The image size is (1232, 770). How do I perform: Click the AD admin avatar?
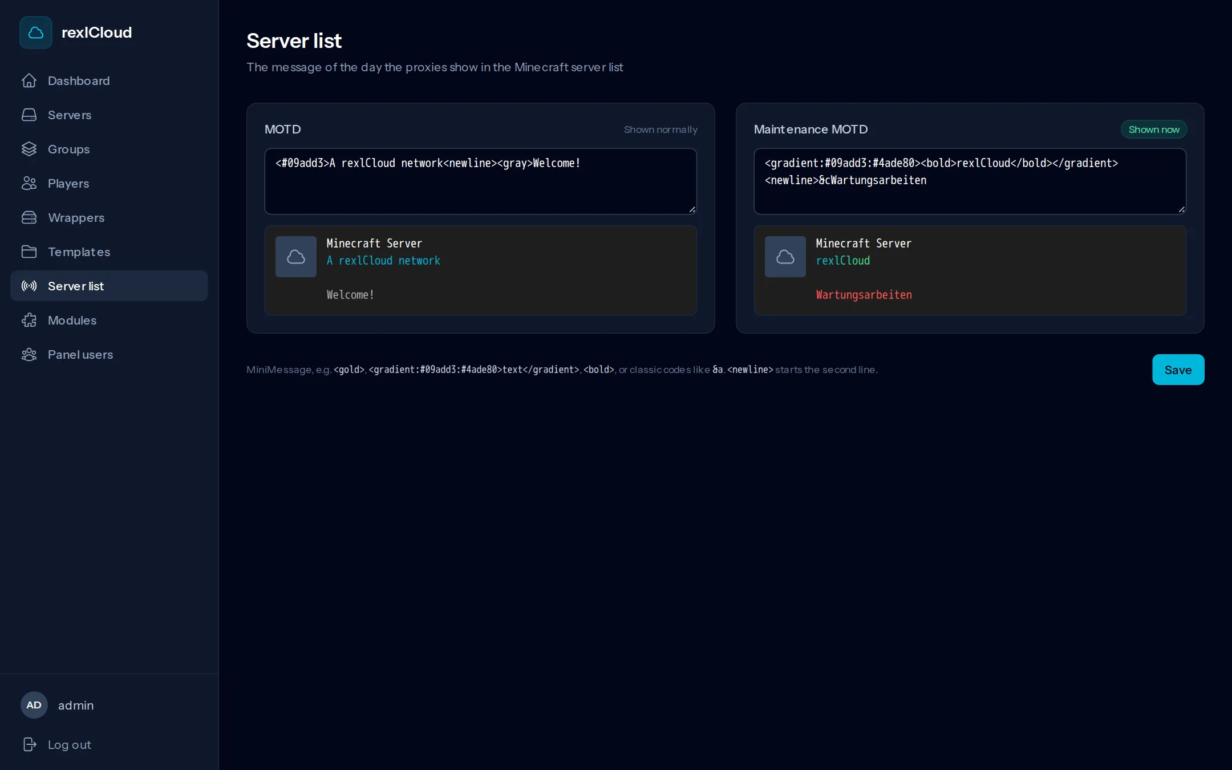tap(34, 706)
